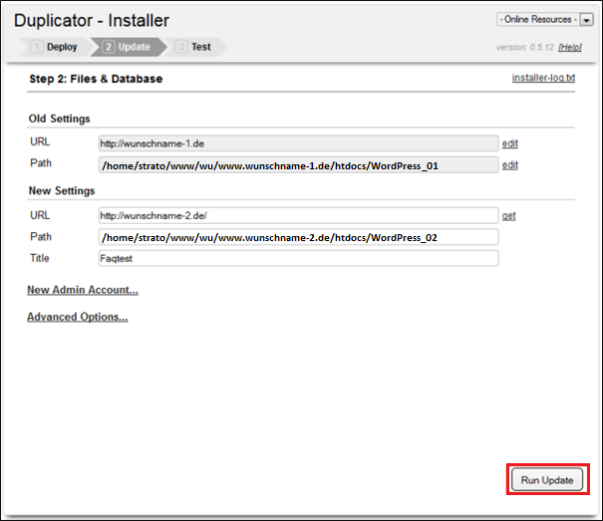This screenshot has height=521, width=603.
Task: Switch to the Test step tab
Action: (x=200, y=47)
